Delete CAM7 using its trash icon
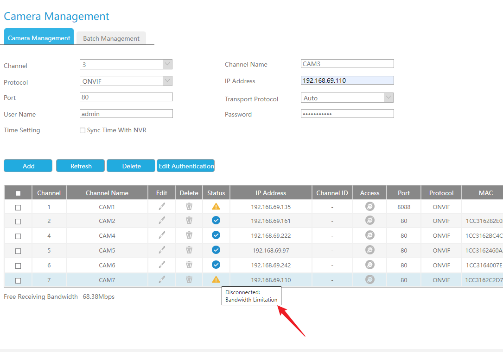 (189, 280)
